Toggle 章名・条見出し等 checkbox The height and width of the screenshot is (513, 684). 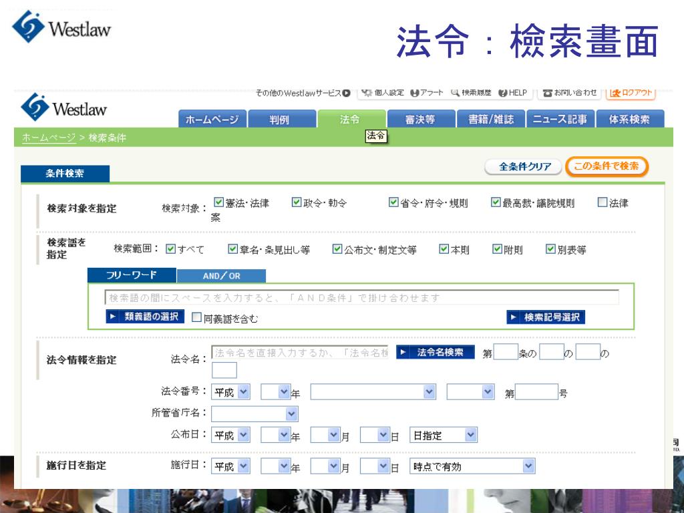(233, 248)
